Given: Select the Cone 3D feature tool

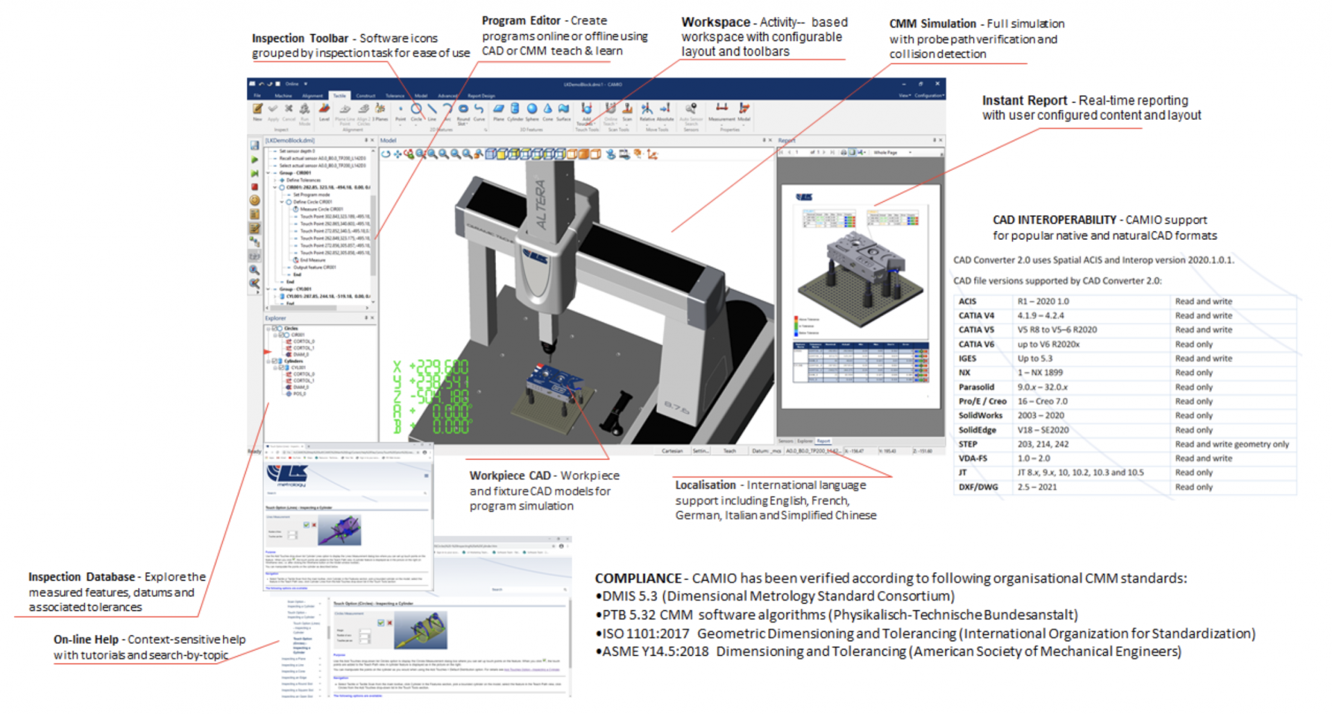Looking at the screenshot, I should pos(547,111).
